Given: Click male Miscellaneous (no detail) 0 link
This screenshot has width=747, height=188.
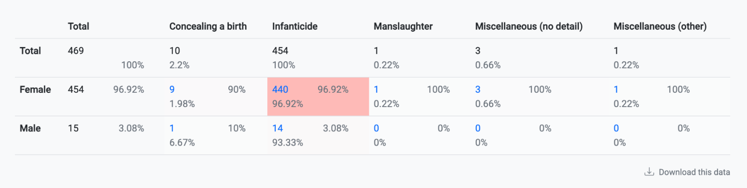Looking at the screenshot, I should click(478, 128).
